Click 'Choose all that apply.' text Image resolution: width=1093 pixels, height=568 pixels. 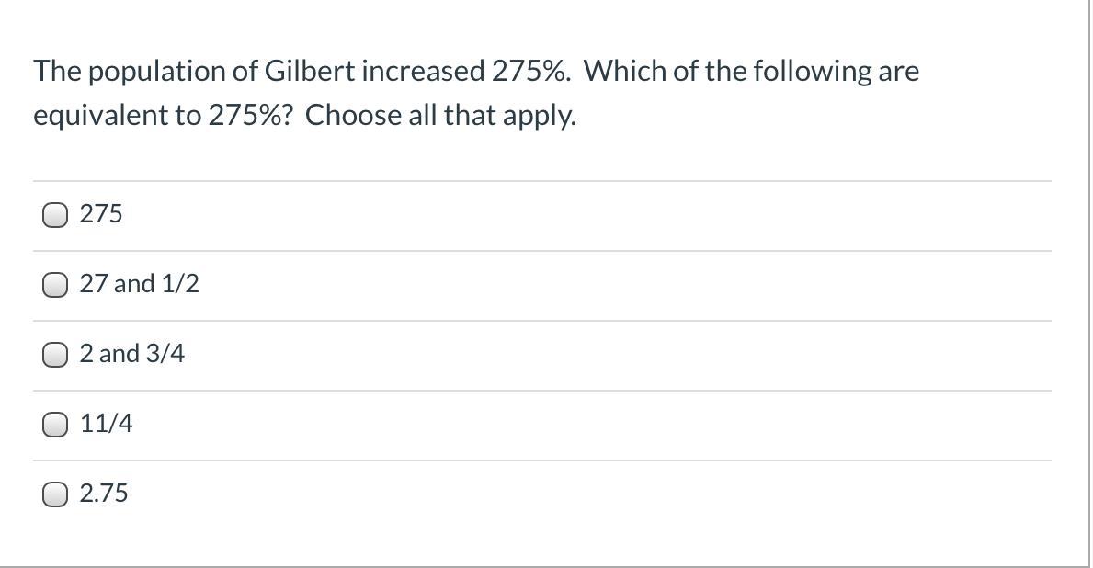click(440, 116)
